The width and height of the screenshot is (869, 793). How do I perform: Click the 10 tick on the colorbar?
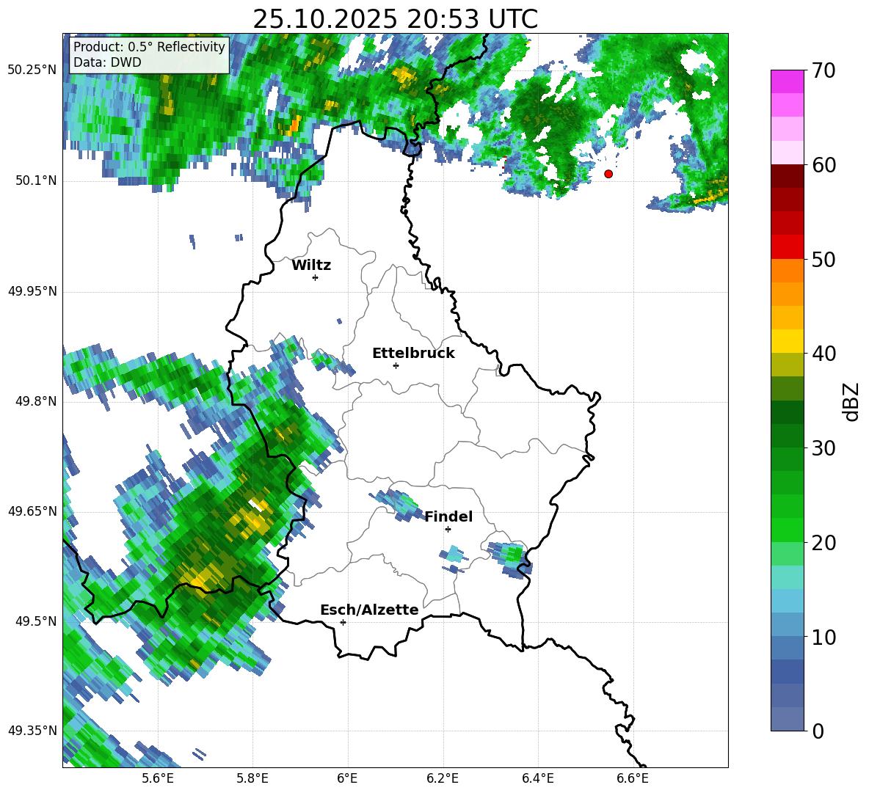point(823,637)
